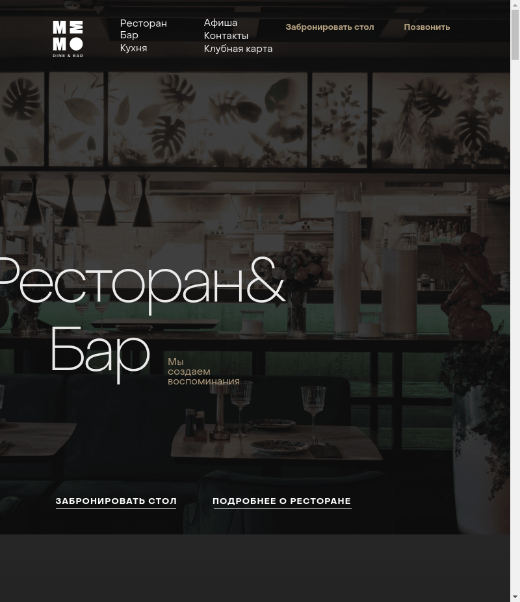Click the Позвонить call link

click(x=426, y=27)
